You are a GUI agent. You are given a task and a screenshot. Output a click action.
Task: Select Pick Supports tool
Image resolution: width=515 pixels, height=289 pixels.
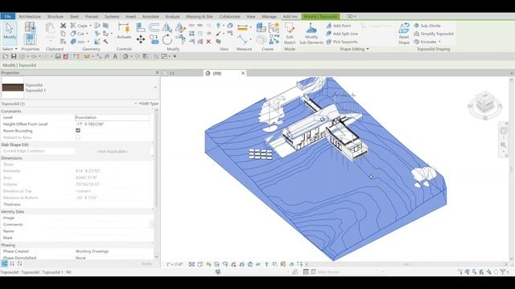pos(341,42)
